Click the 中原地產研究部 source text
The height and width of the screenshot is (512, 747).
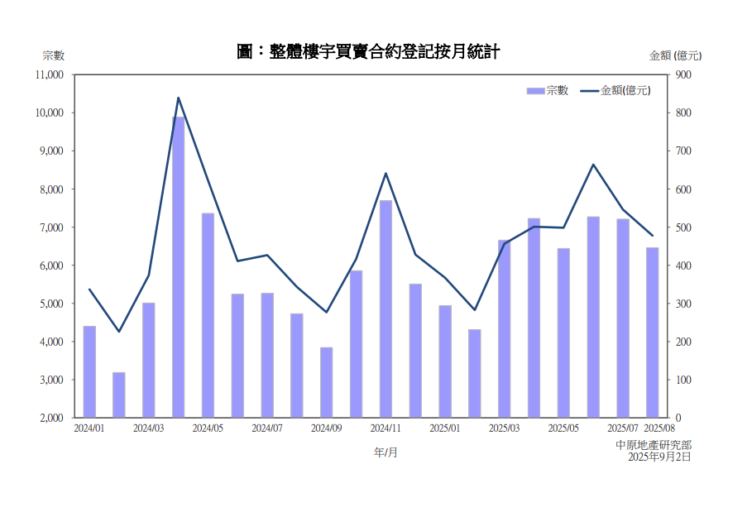tap(654, 445)
